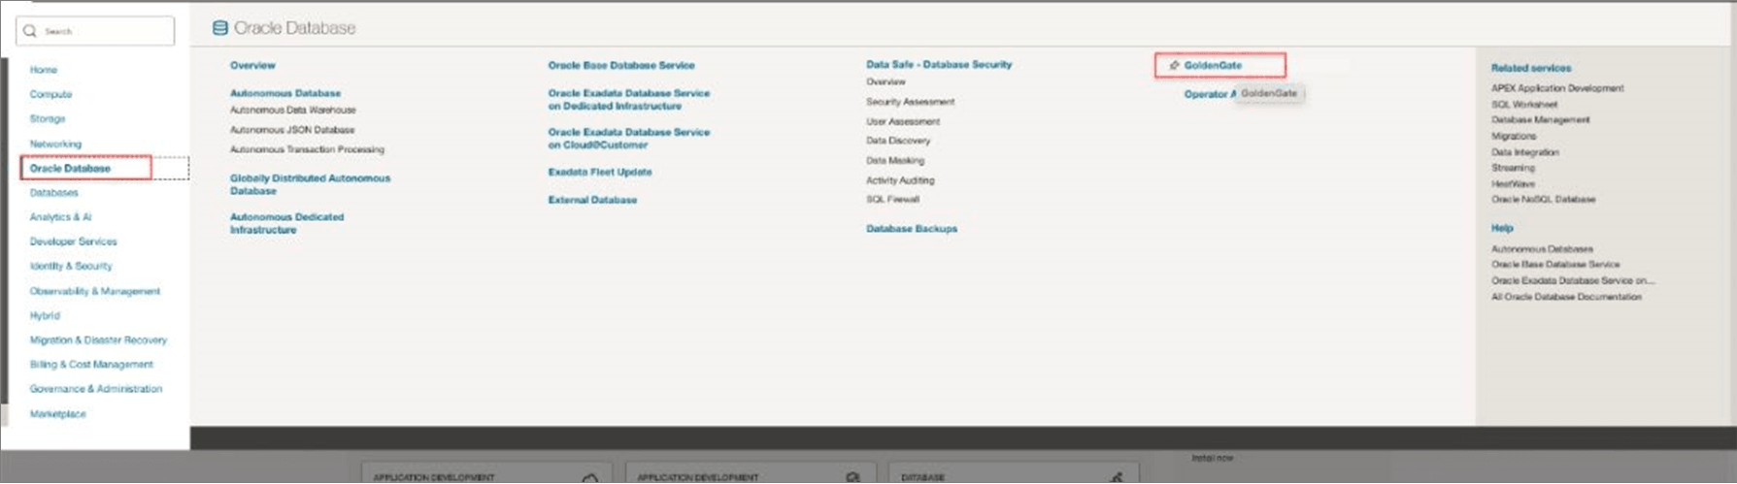This screenshot has width=1737, height=484.
Task: Open the Hybrid menu category
Action: point(45,315)
